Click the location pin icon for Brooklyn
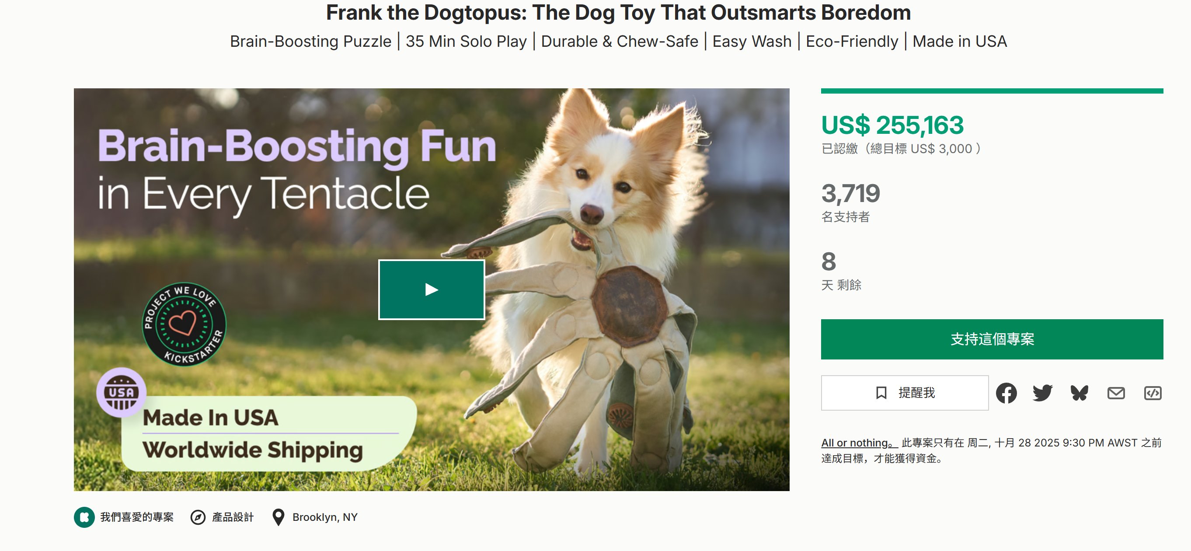This screenshot has height=551, width=1191. click(x=278, y=517)
